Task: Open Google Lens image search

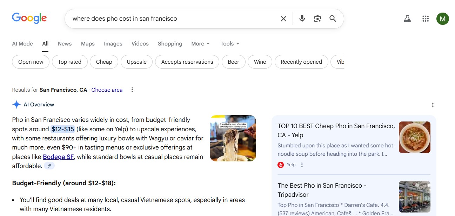Action: point(317,19)
